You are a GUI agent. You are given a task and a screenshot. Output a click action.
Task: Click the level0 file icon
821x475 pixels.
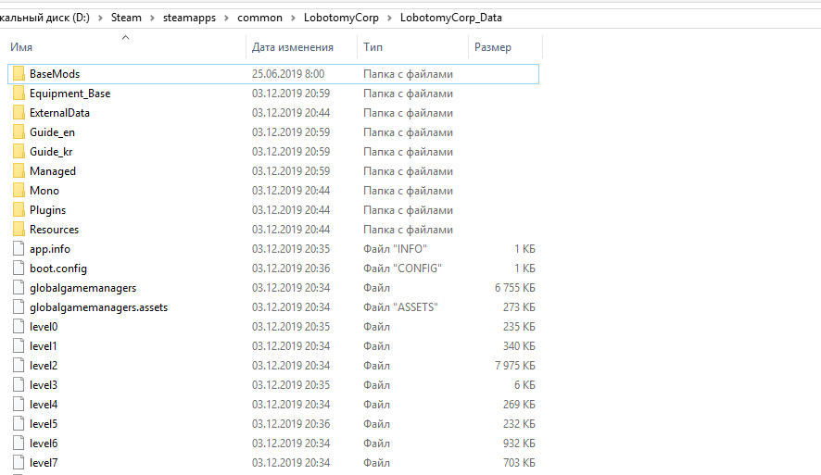19,327
